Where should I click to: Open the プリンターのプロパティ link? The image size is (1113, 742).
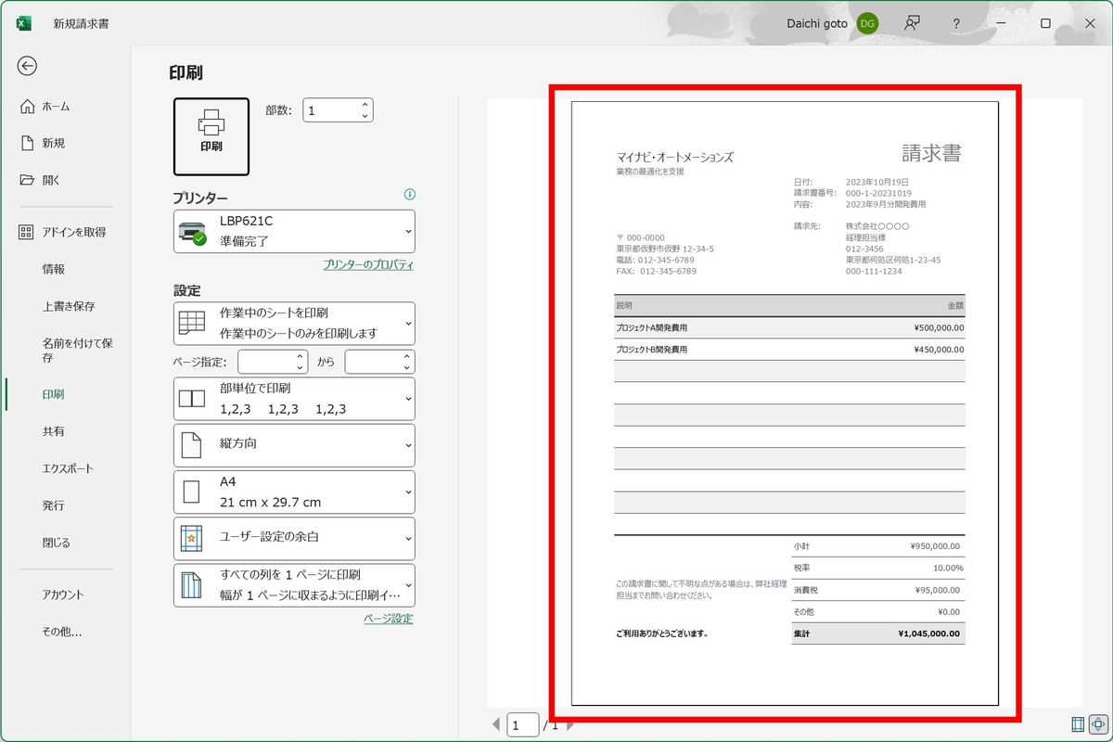click(x=368, y=265)
